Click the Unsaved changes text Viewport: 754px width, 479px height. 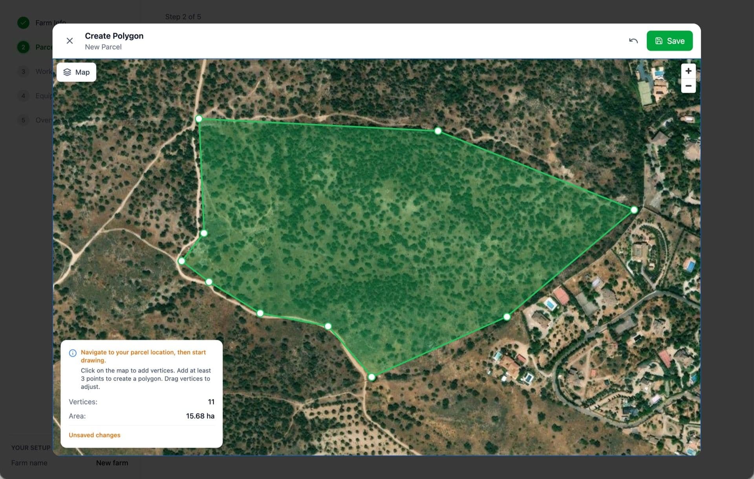point(94,435)
